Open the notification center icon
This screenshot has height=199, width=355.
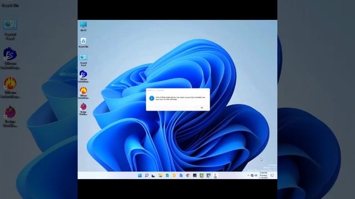tap(272, 175)
